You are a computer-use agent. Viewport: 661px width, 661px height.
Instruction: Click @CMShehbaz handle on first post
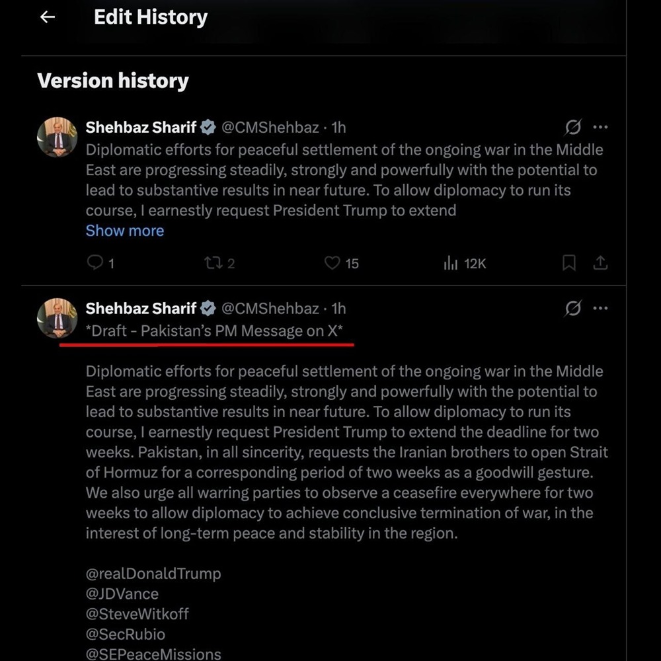tap(270, 127)
